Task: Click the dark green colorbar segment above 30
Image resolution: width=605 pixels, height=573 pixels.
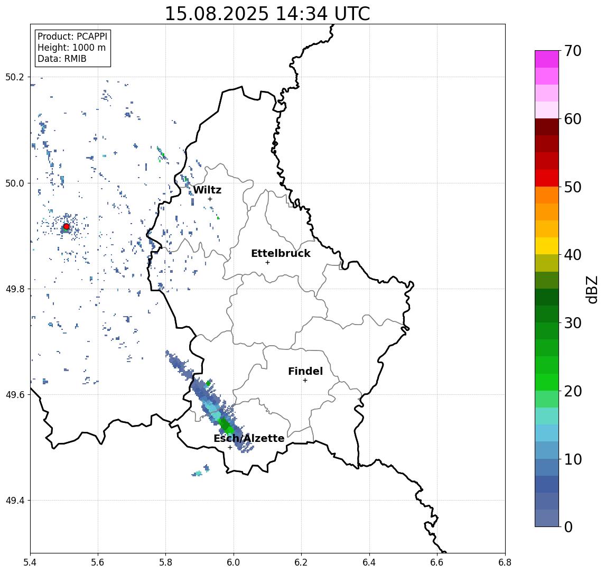Action: tap(547, 314)
